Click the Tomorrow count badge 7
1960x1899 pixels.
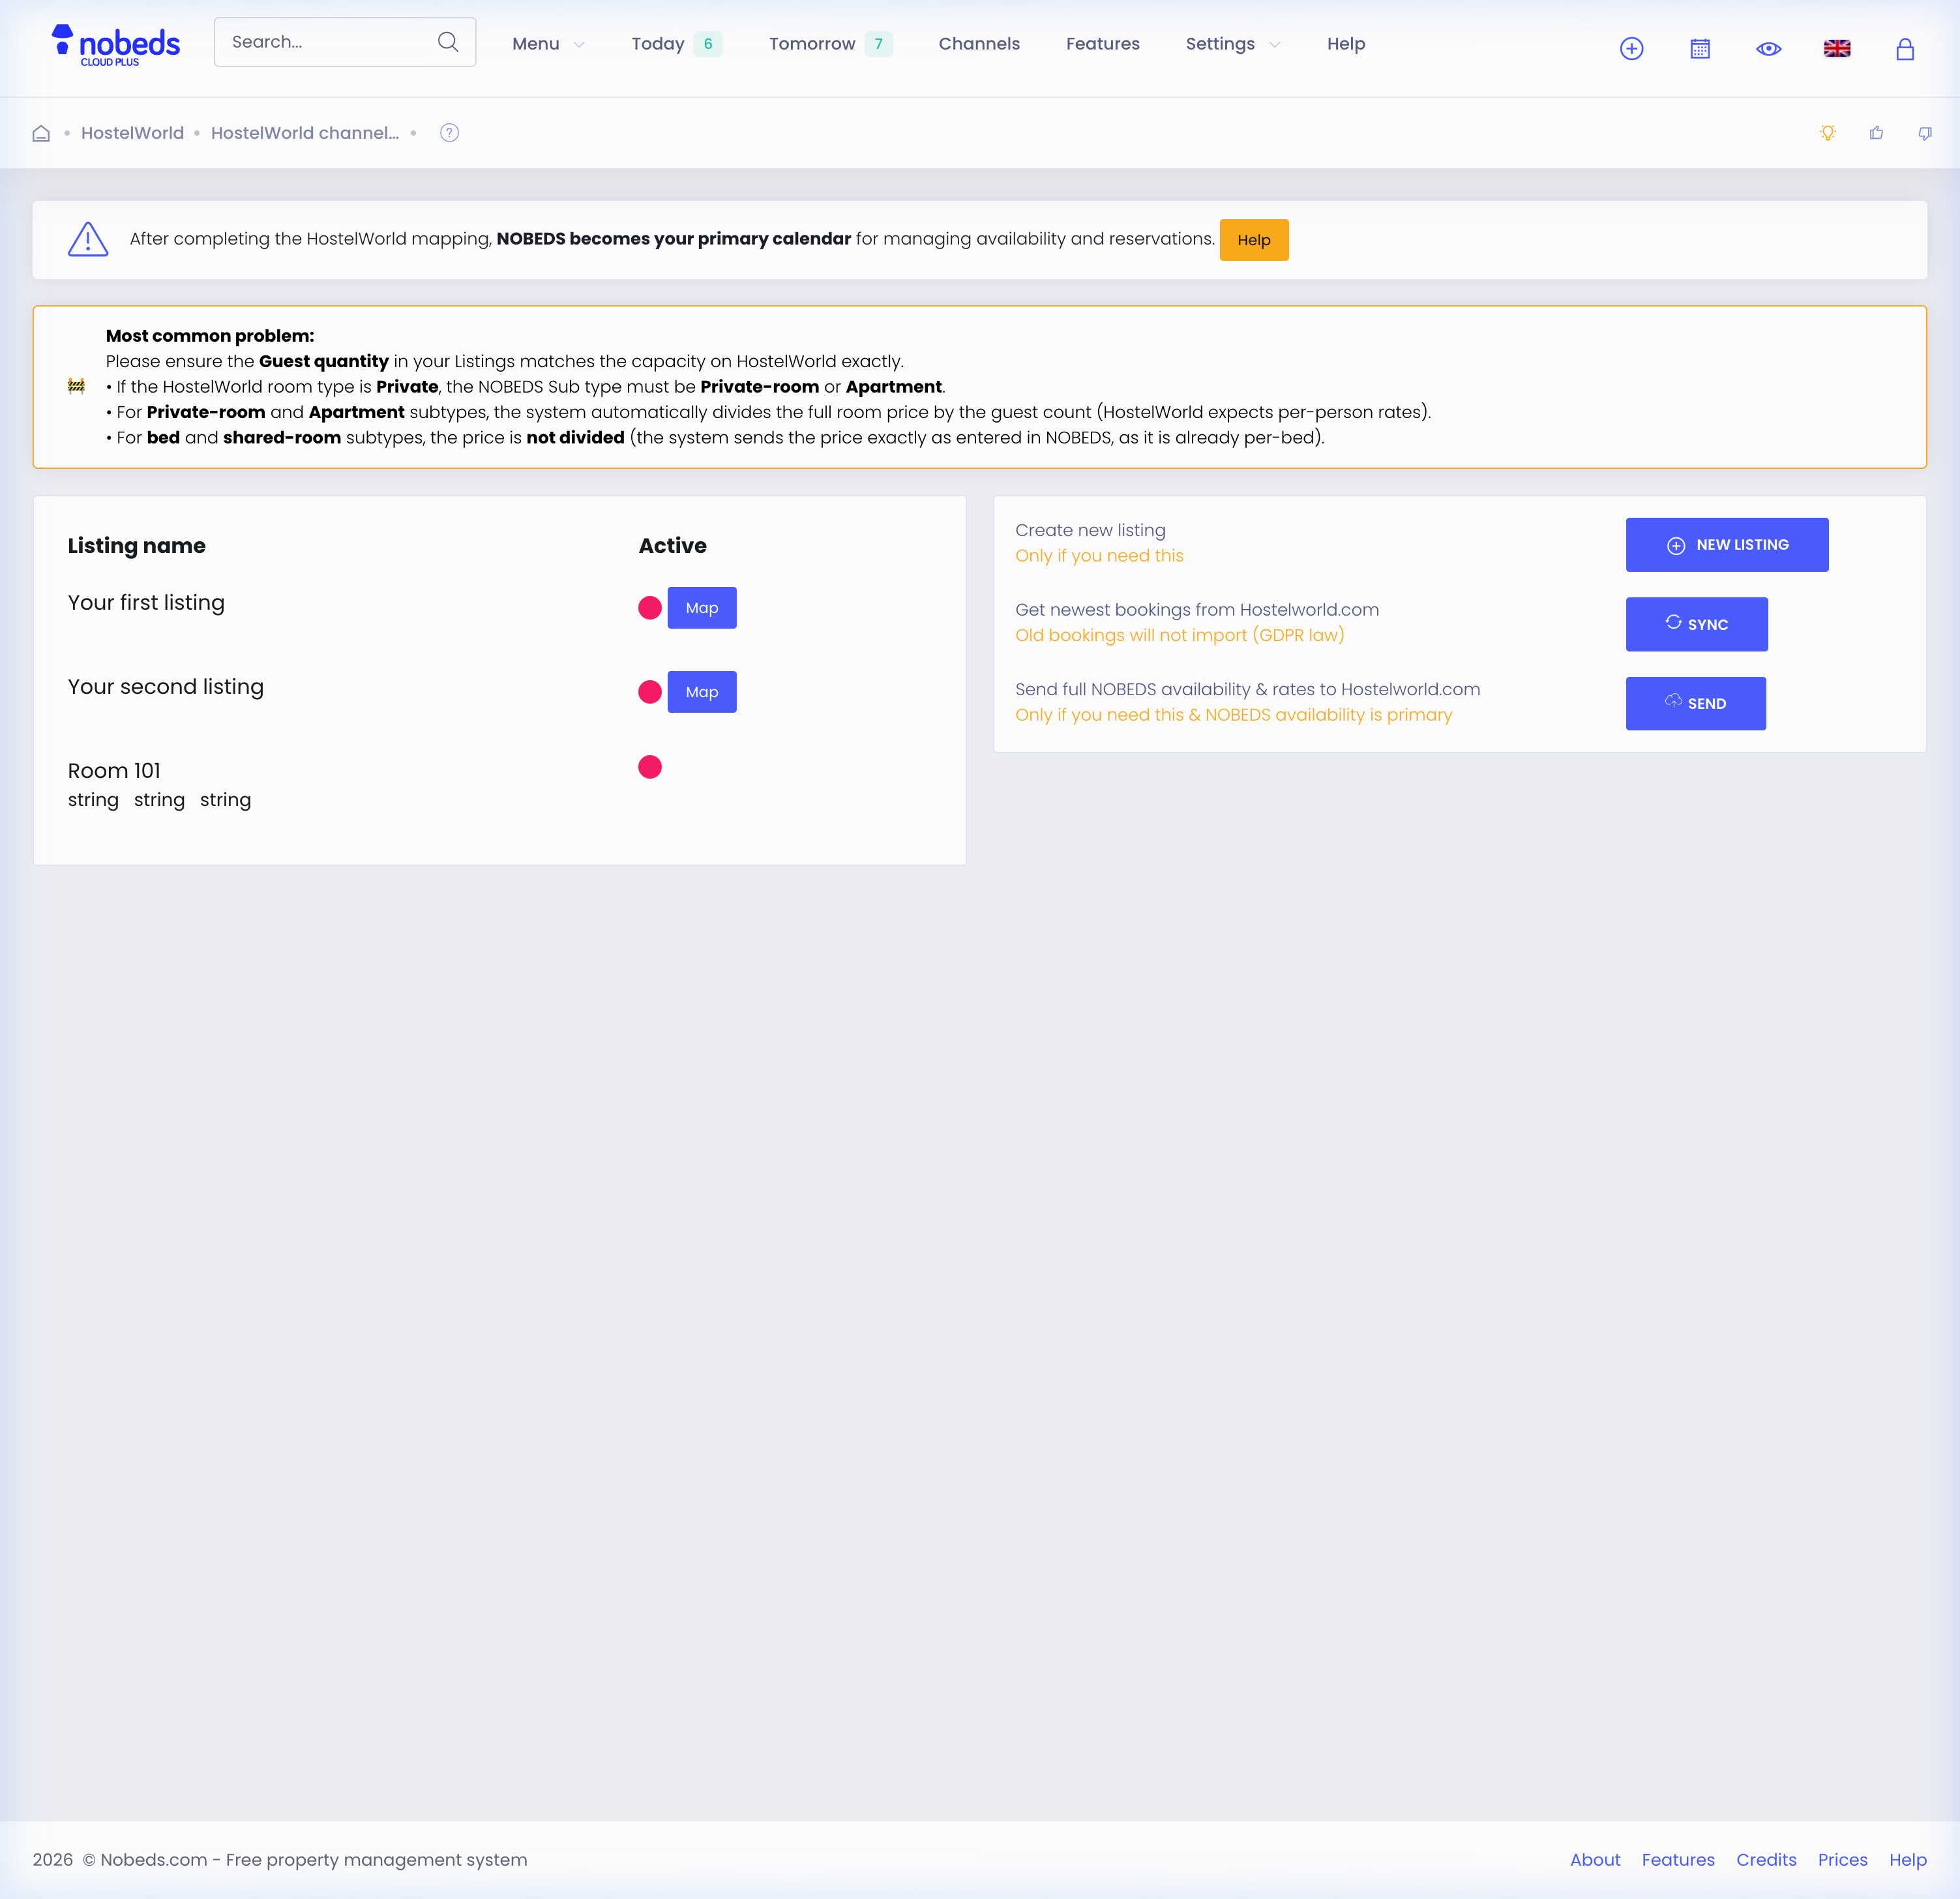click(x=879, y=44)
